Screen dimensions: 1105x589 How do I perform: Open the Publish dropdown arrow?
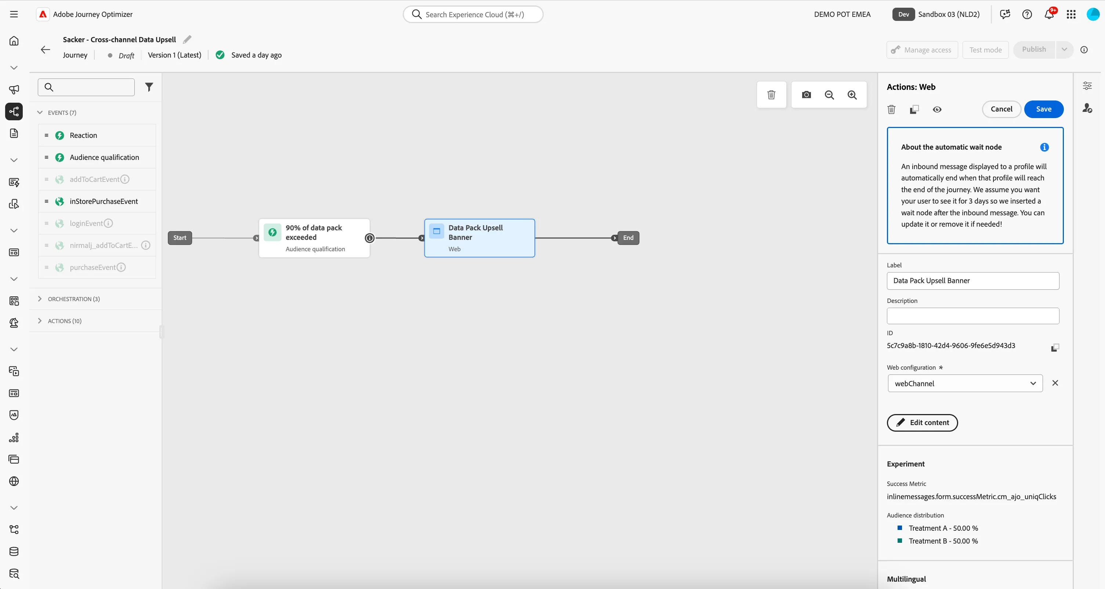pos(1064,49)
